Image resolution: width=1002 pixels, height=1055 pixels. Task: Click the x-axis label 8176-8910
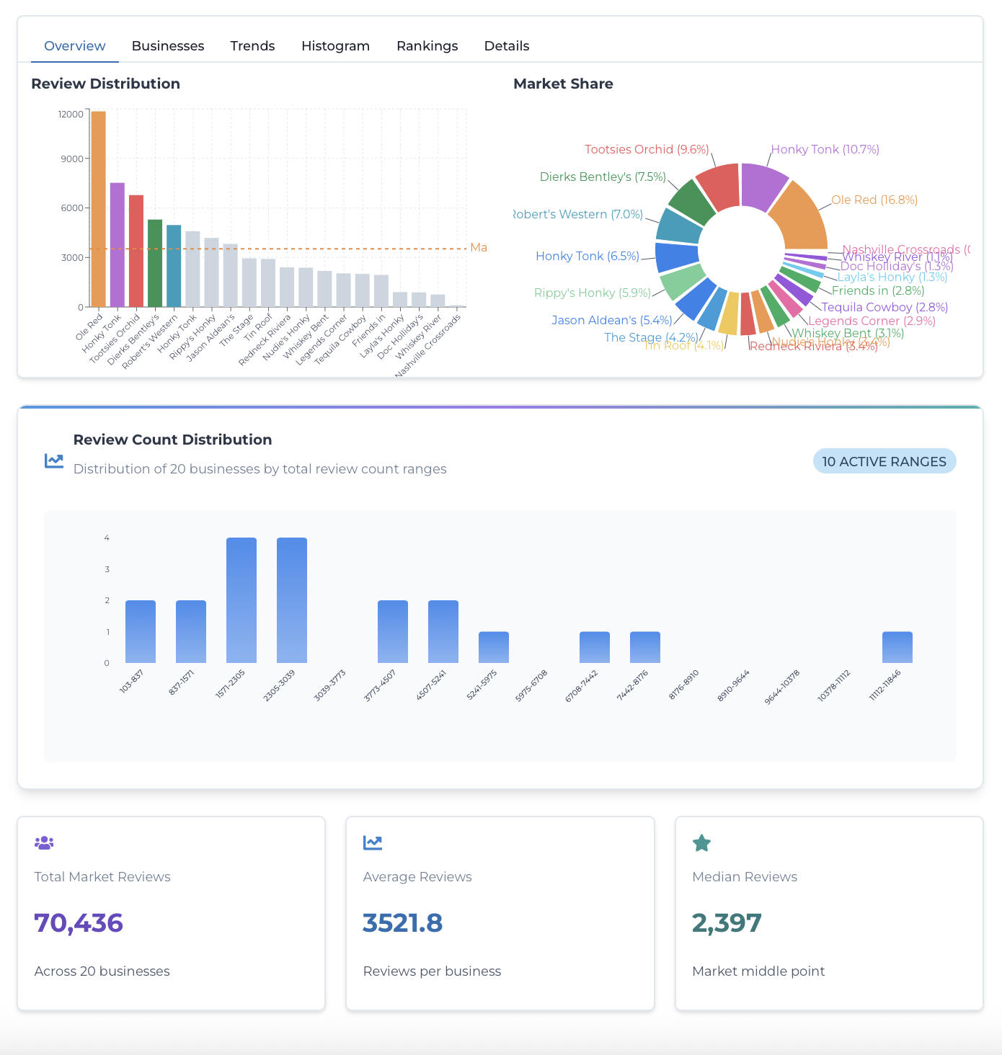pyautogui.click(x=683, y=685)
